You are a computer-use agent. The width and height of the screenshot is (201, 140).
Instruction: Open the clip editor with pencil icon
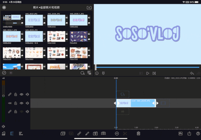[x=87, y=134]
